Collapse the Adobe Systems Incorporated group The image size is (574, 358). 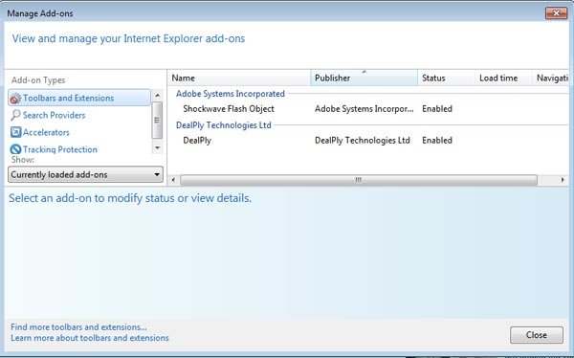231,94
